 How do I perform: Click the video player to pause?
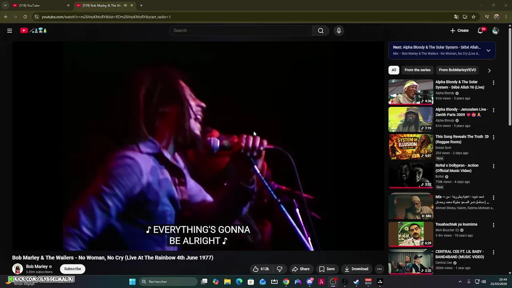tap(198, 146)
